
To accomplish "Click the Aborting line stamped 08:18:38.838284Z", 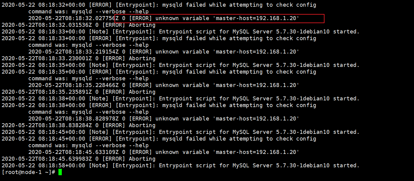I will (79, 125).
